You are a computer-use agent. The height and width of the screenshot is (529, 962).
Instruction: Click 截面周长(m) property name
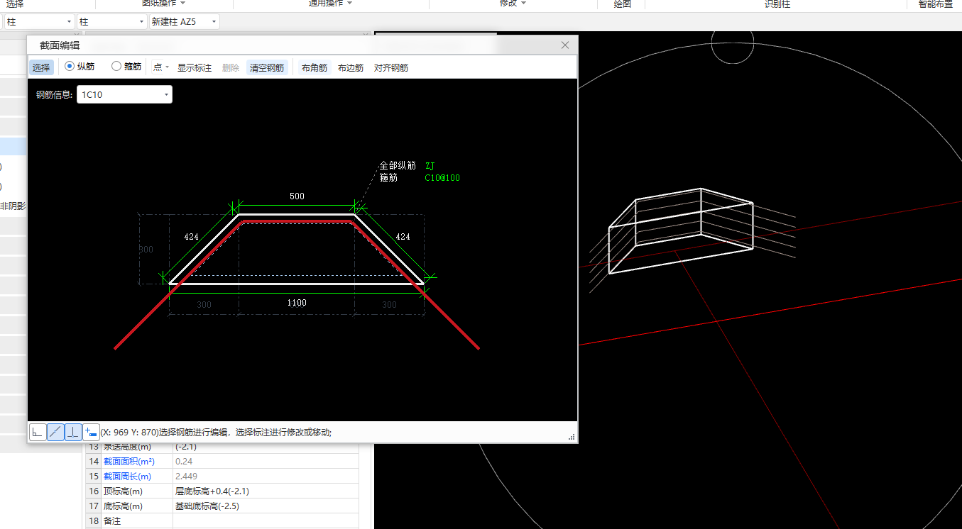pyautogui.click(x=128, y=477)
